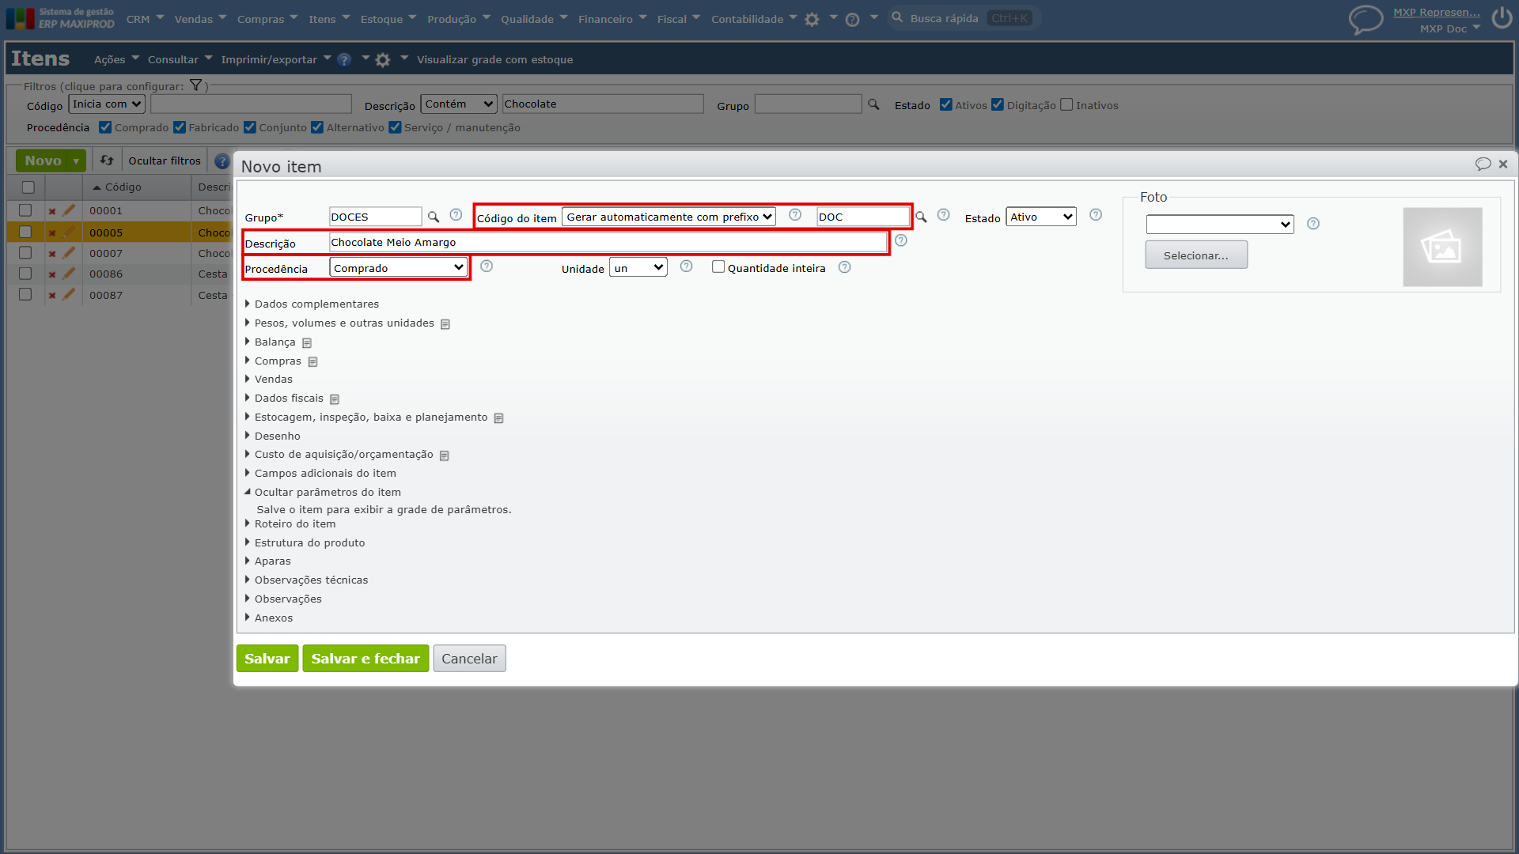Open the Procedência Comprado dropdown
This screenshot has height=854, width=1519.
398,268
